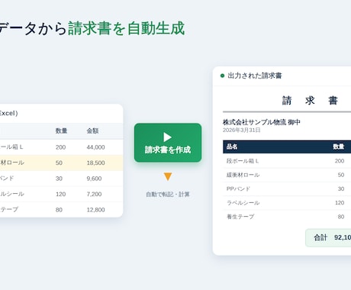351x290 pixels.
Task: Click the white play triangle icon
Action: pyautogui.click(x=167, y=137)
